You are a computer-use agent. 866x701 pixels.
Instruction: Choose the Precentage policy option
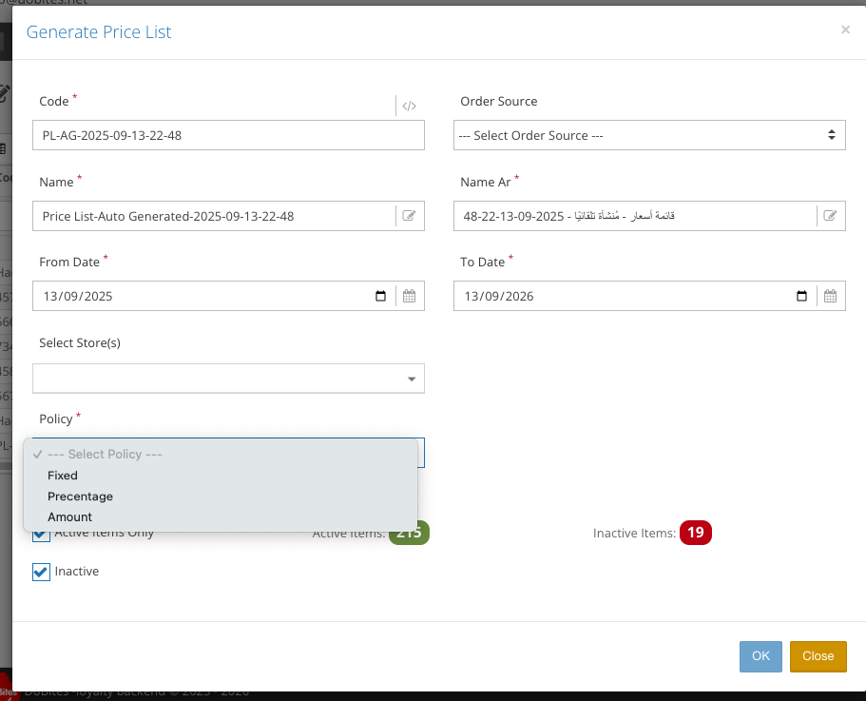point(80,497)
